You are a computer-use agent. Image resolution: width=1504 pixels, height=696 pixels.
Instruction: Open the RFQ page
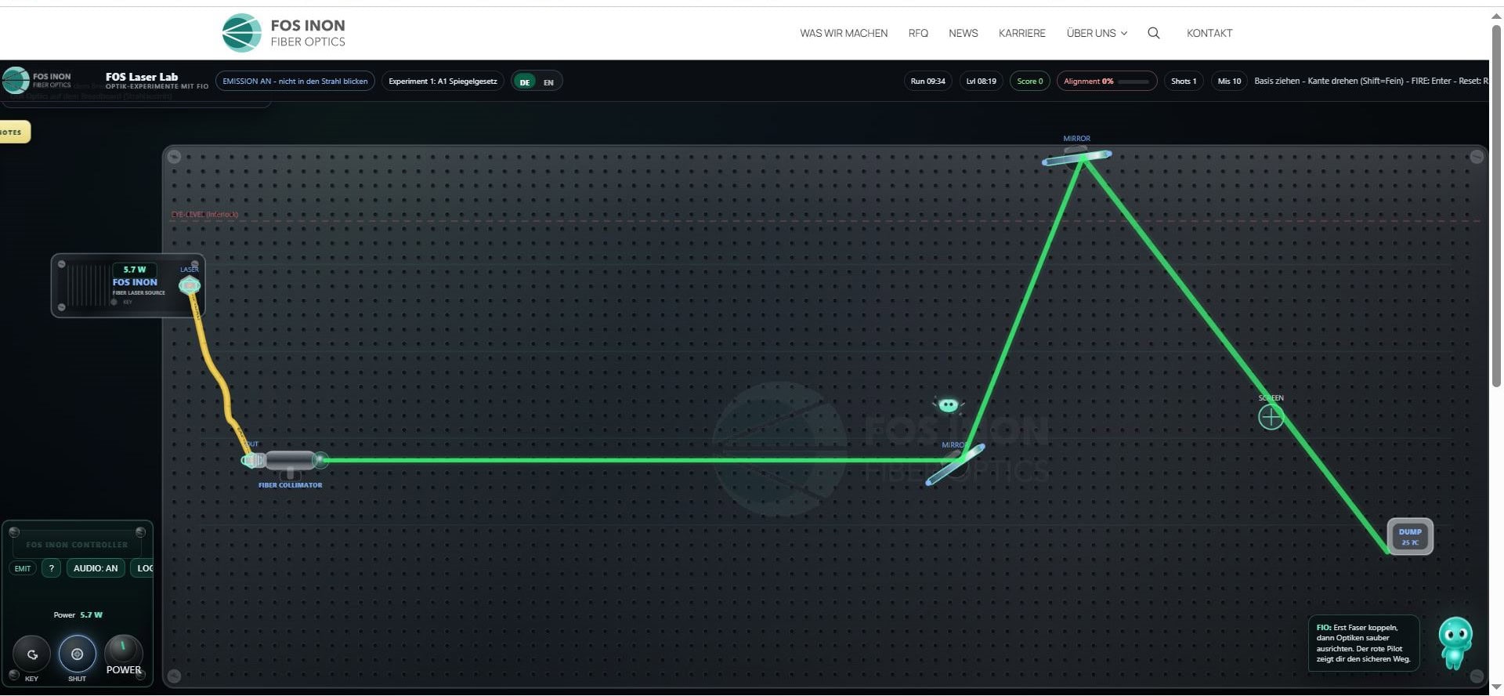(918, 33)
